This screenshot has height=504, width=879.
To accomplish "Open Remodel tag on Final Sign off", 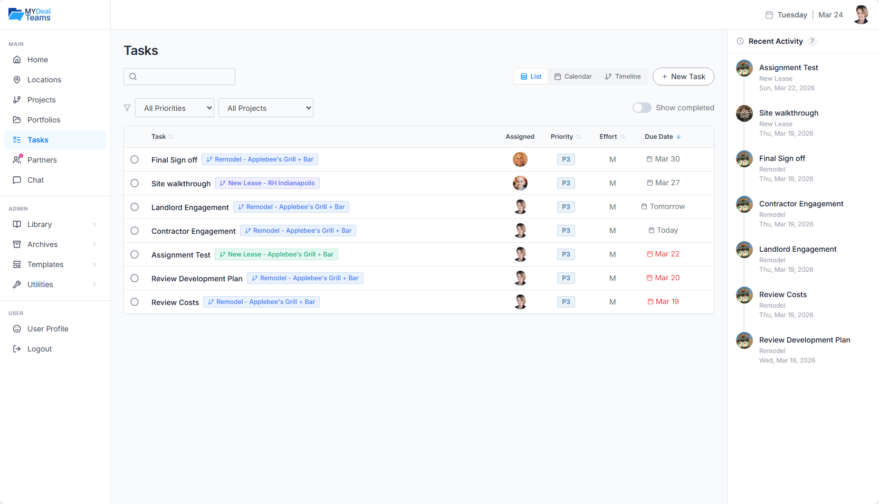I will (x=260, y=159).
